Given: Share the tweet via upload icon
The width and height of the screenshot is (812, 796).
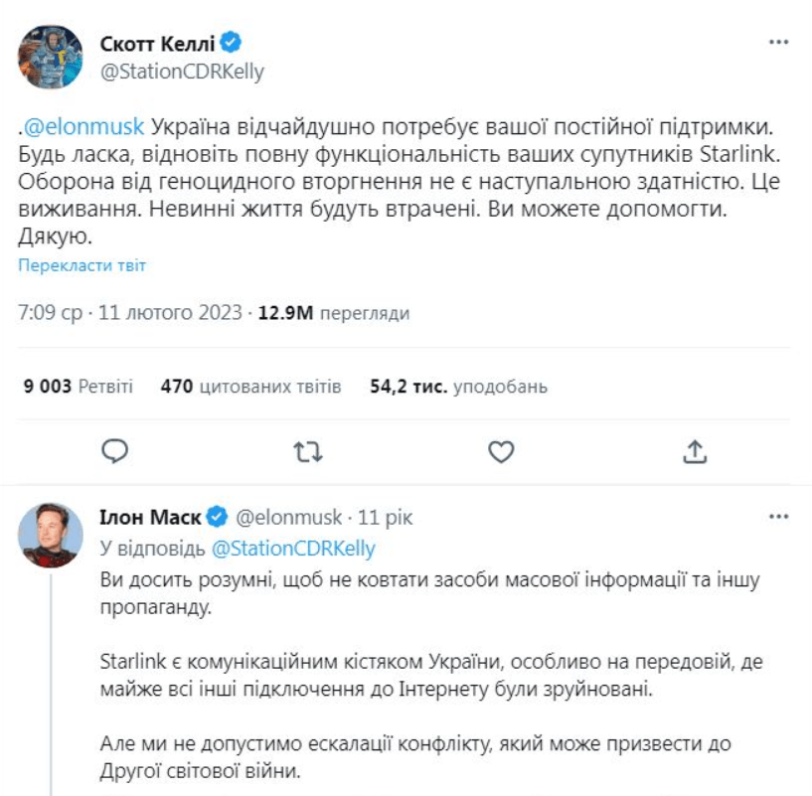Looking at the screenshot, I should click(x=696, y=451).
